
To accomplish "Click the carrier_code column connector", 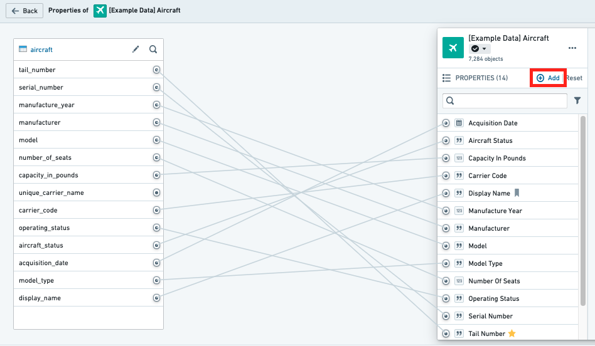I will click(x=156, y=210).
